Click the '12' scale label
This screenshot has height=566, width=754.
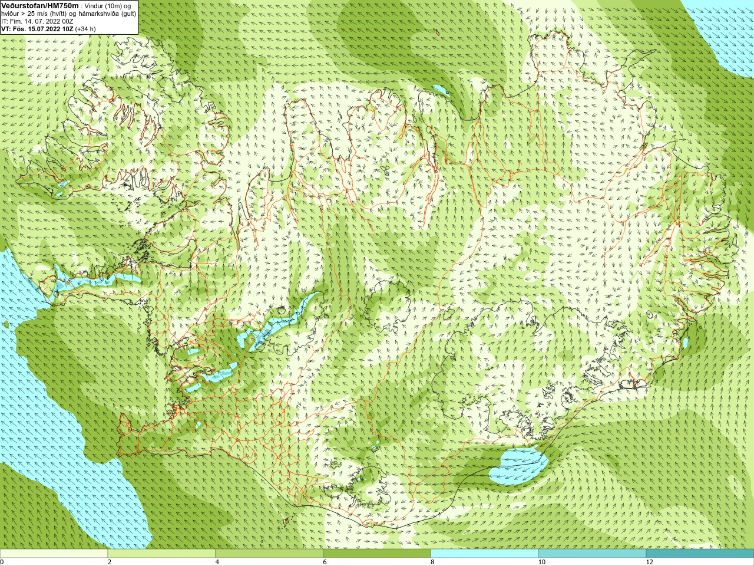[650, 562]
